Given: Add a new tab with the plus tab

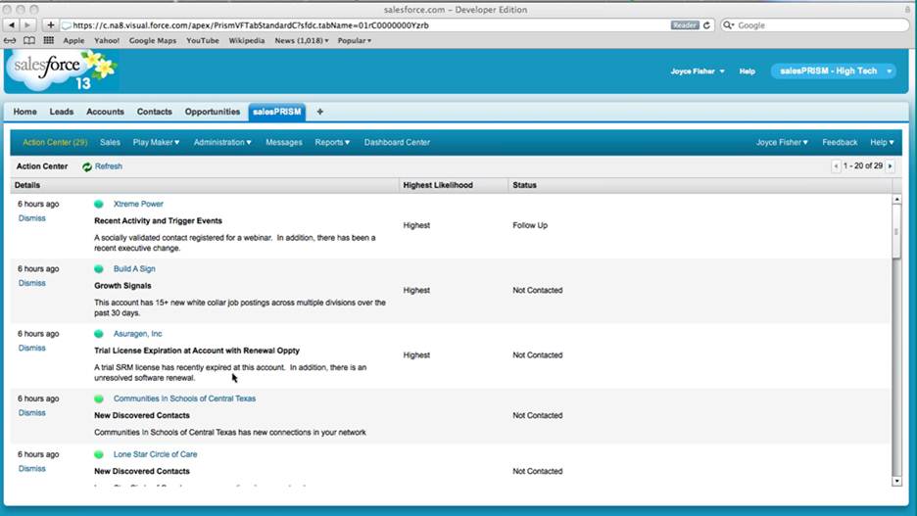Looking at the screenshot, I should pyautogui.click(x=320, y=112).
